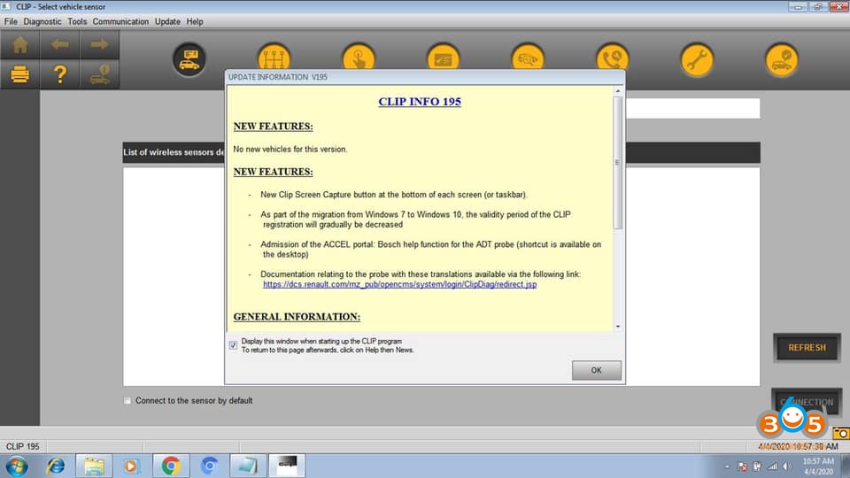Open the car outline icon
The width and height of the screenshot is (850, 478).
[x=528, y=58]
